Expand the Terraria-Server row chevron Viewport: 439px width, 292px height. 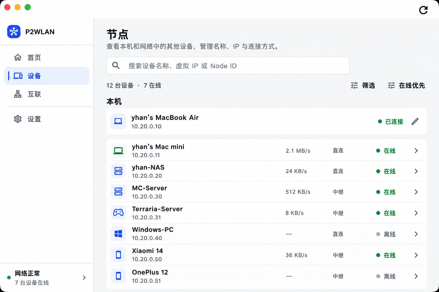tap(416, 213)
